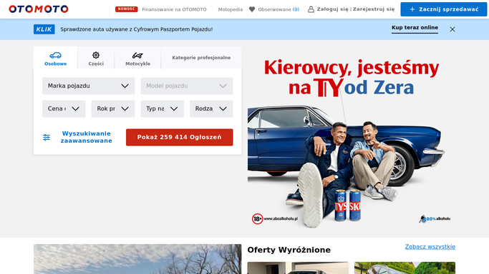Click the heart icon next to Obserwowane
Screen dimensions: 489x274
click(252, 9)
